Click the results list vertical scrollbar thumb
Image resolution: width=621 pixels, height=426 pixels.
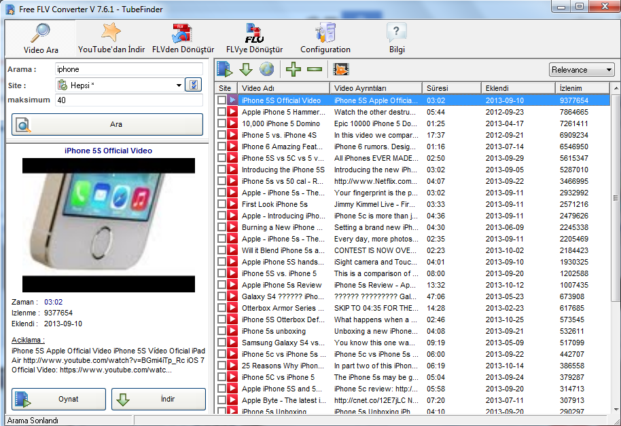[x=615, y=198]
